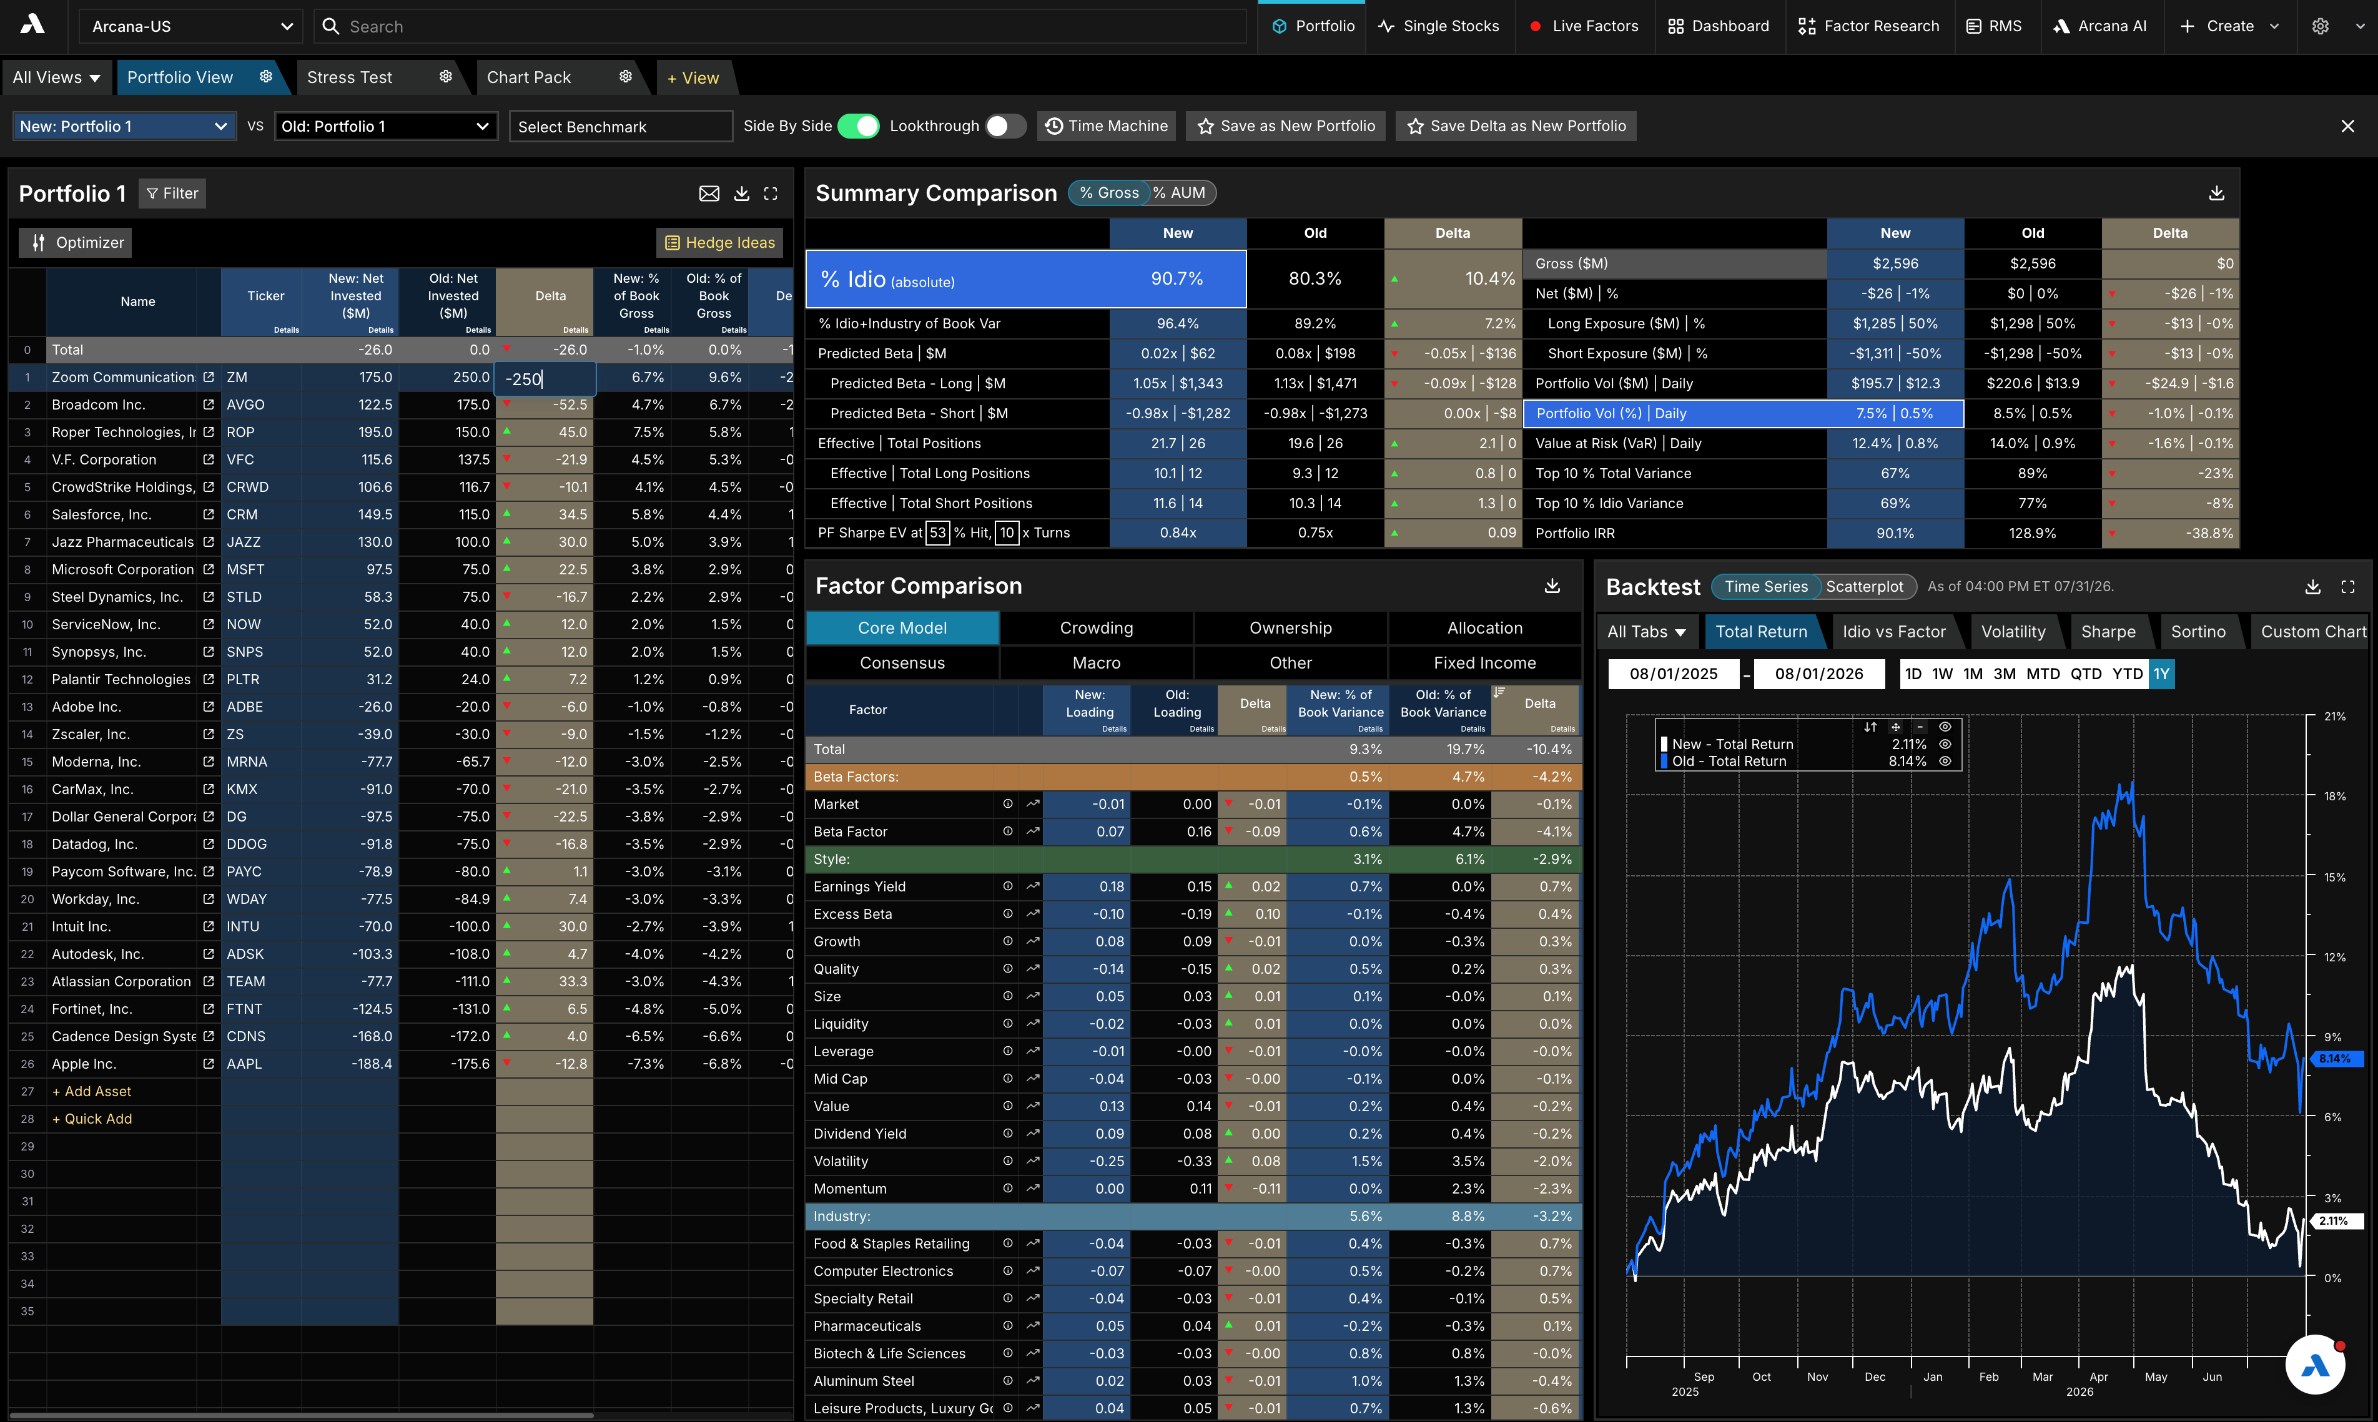2378x1422 pixels.
Task: Open Portfolio View tab settings gear
Action: pos(265,77)
